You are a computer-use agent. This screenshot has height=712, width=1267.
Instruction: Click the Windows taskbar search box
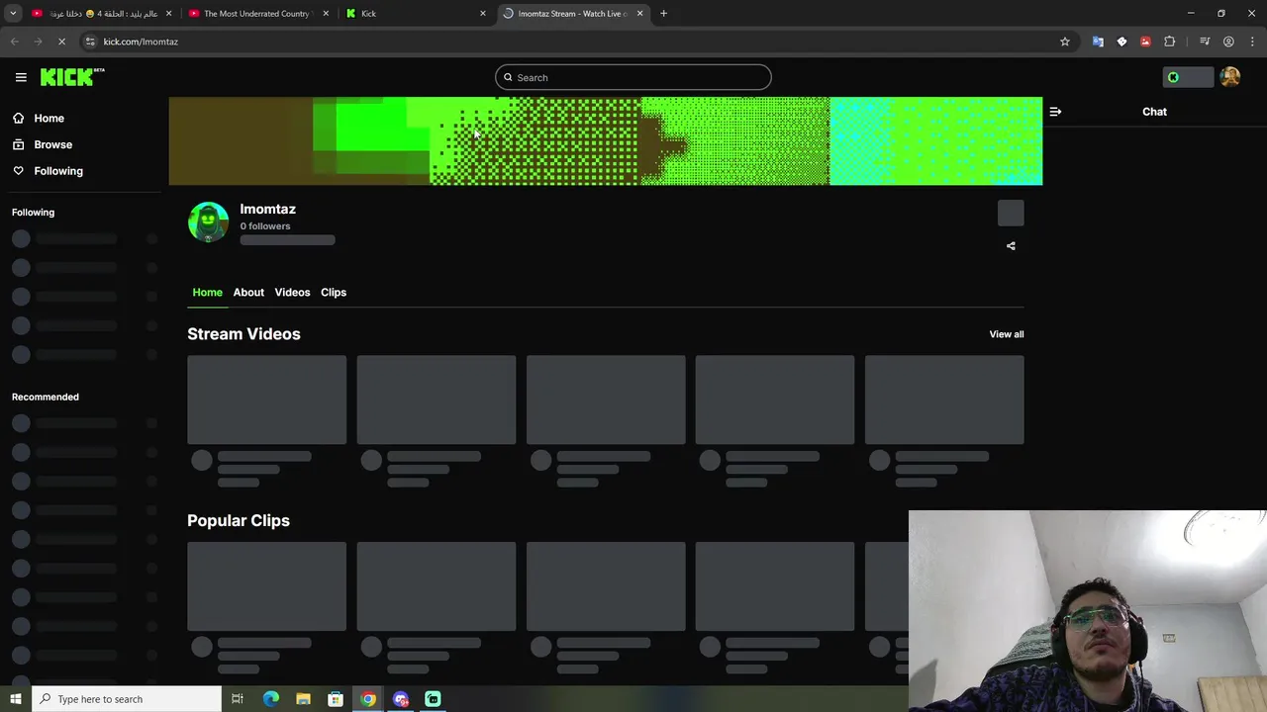(x=127, y=699)
